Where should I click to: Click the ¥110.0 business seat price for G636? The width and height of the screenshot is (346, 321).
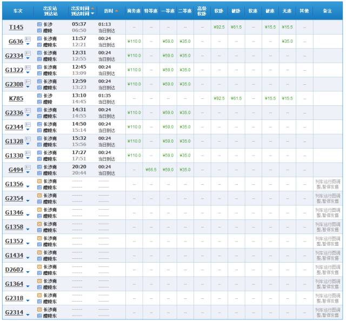[134, 41]
